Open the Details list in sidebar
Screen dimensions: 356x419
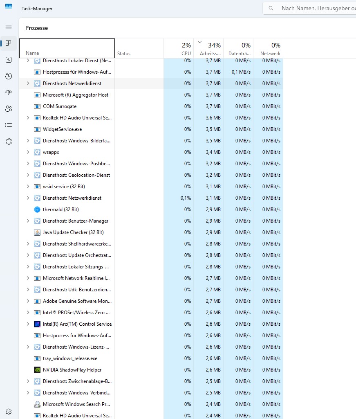pyautogui.click(x=9, y=125)
